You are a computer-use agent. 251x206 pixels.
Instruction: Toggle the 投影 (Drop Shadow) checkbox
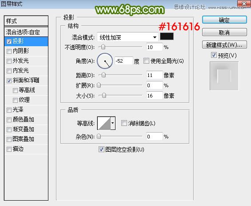point(9,42)
